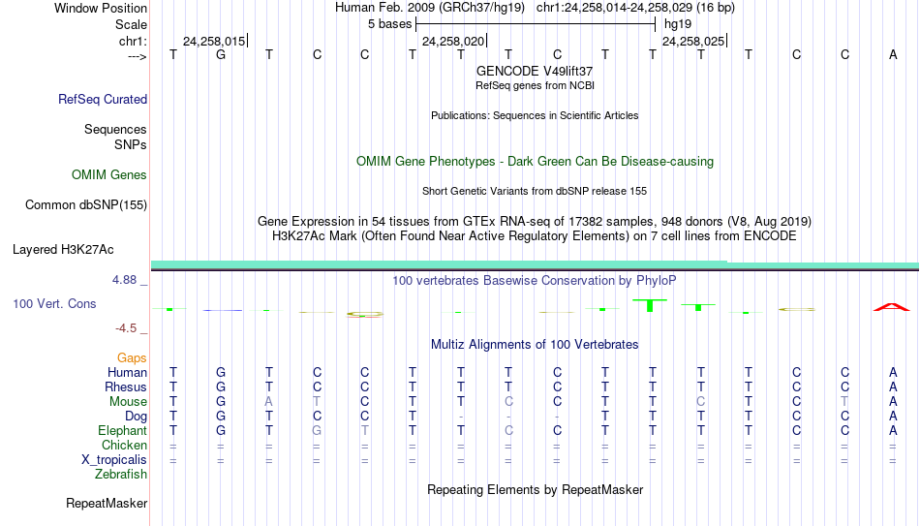920x526 pixels.
Task: Click the A base in the top sequence row
Action: click(893, 55)
